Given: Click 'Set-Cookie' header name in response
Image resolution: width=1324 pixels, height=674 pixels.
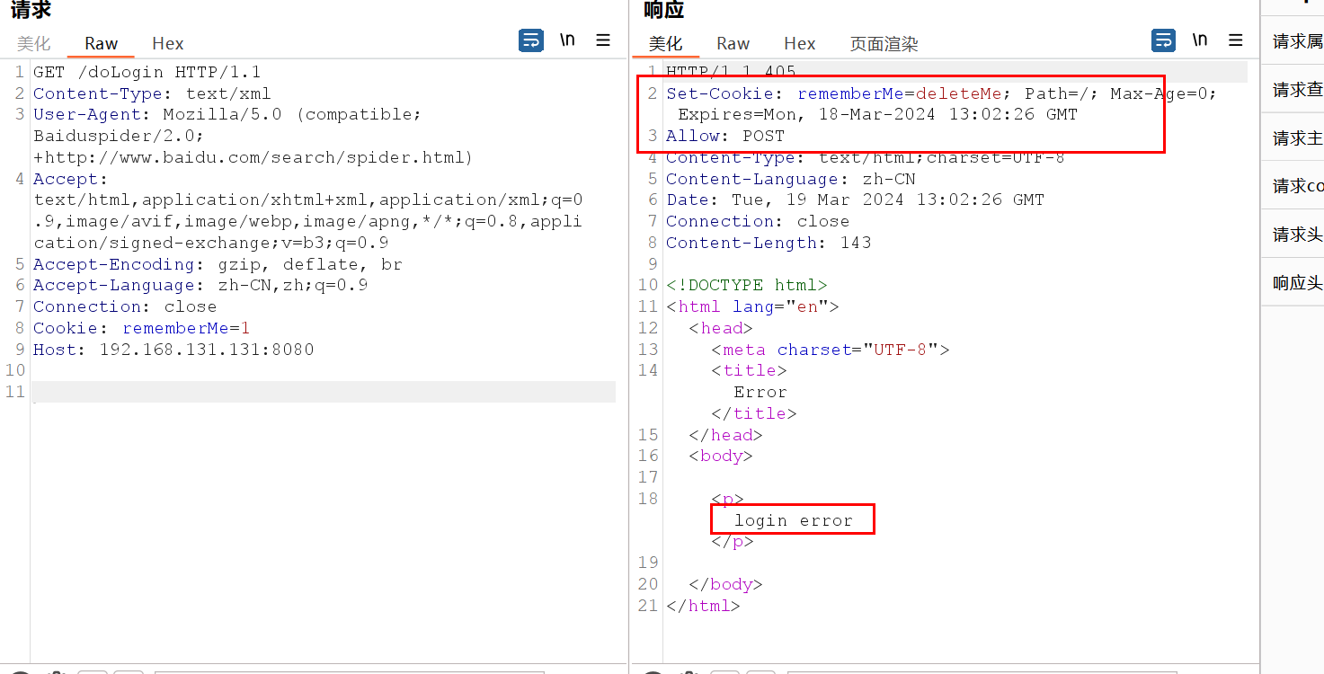Looking at the screenshot, I should point(721,93).
